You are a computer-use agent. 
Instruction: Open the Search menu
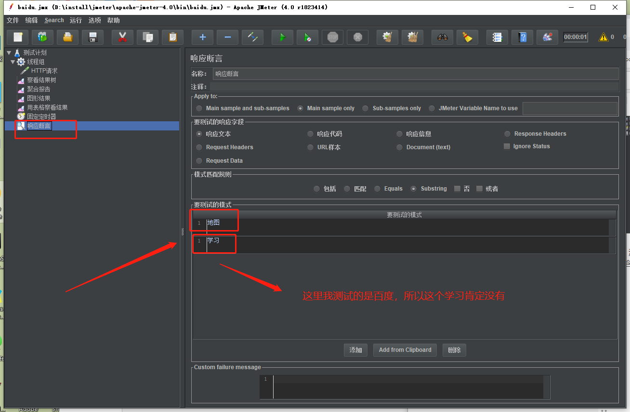pos(54,20)
